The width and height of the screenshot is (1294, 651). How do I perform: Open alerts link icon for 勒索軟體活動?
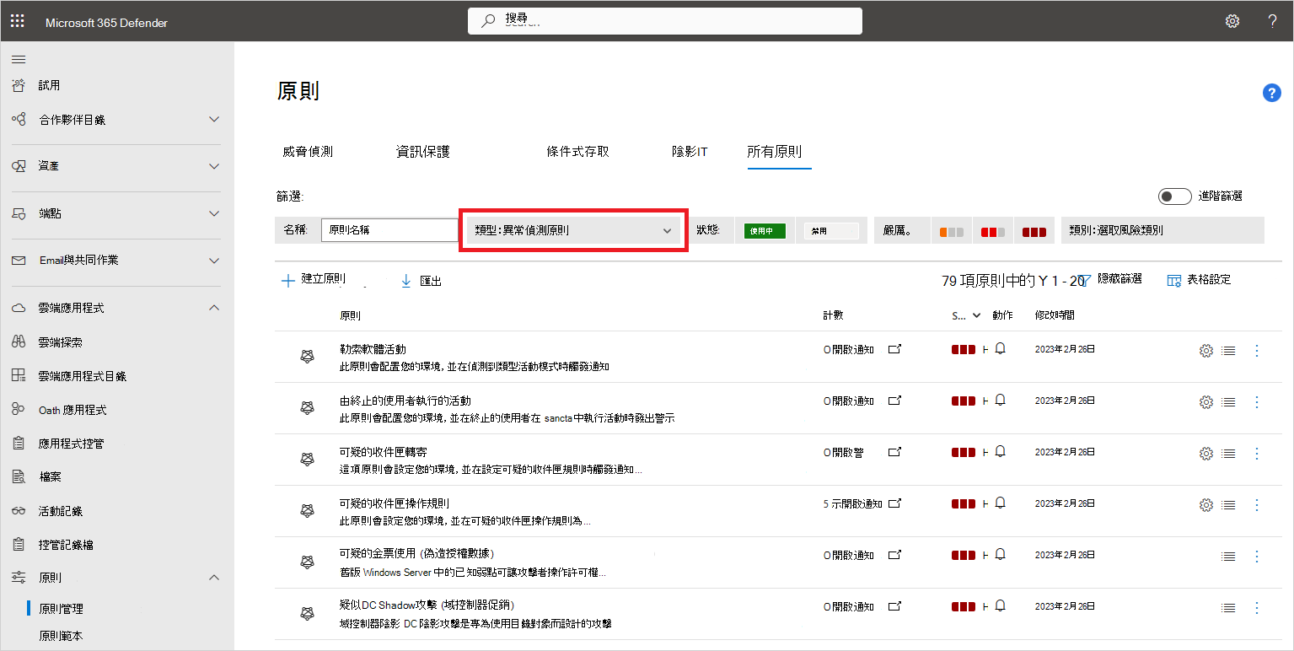[895, 349]
